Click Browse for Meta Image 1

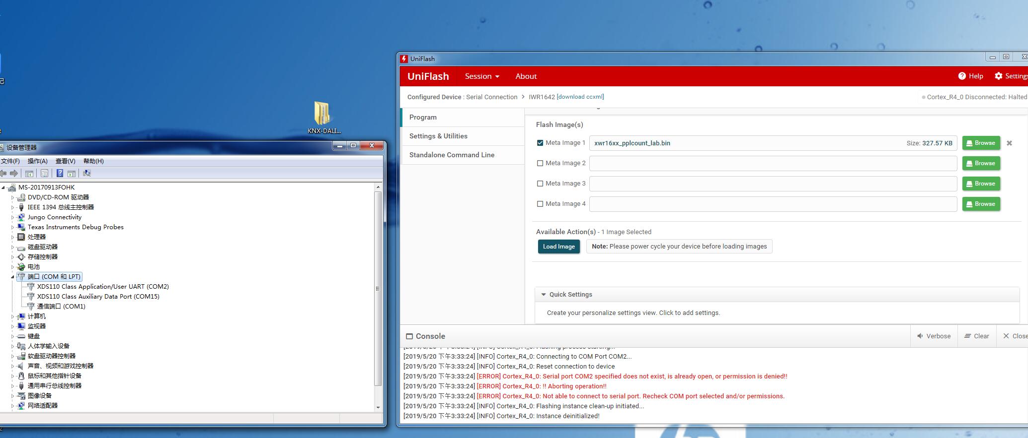point(981,143)
